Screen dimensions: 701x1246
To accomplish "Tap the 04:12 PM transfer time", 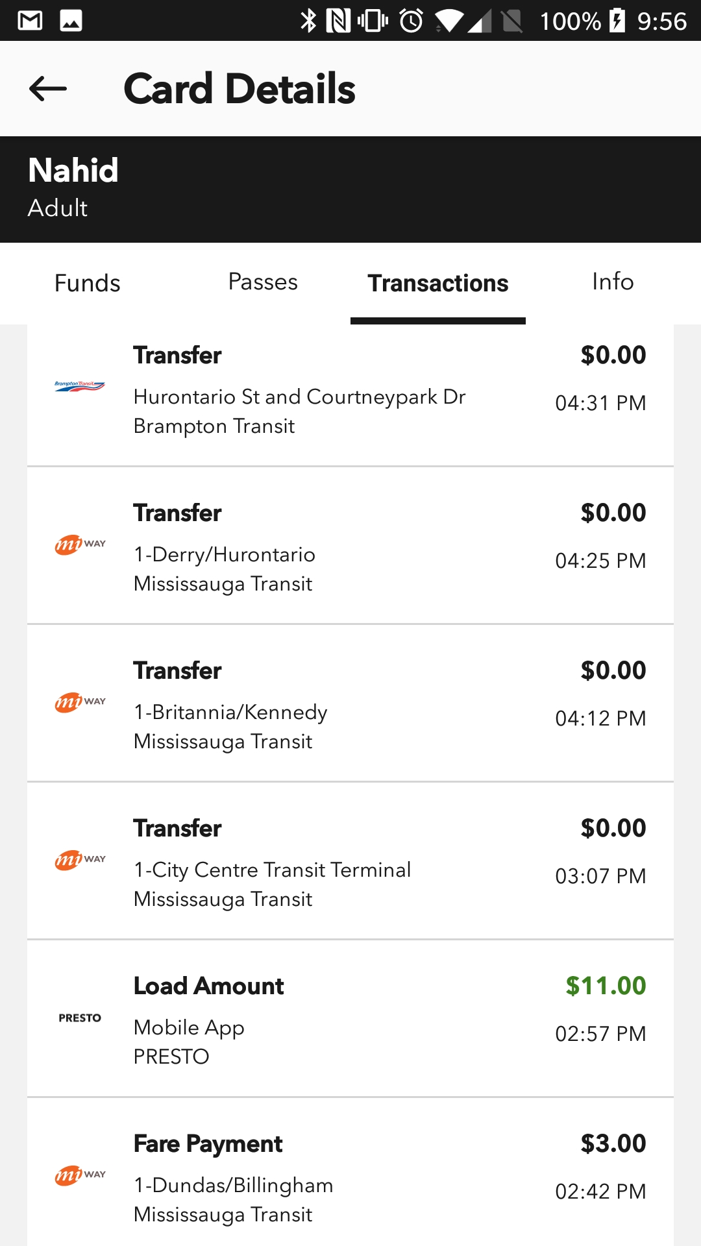I will pyautogui.click(x=600, y=718).
